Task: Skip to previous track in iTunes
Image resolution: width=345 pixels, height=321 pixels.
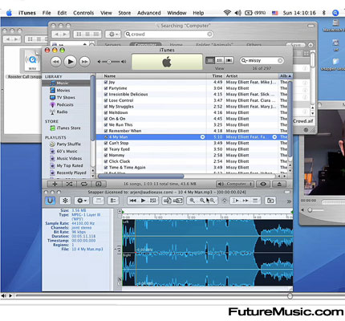Action: pyautogui.click(x=56, y=62)
